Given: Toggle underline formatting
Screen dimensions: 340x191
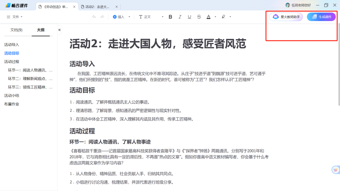Looking at the screenshot, I should [x=189, y=17].
